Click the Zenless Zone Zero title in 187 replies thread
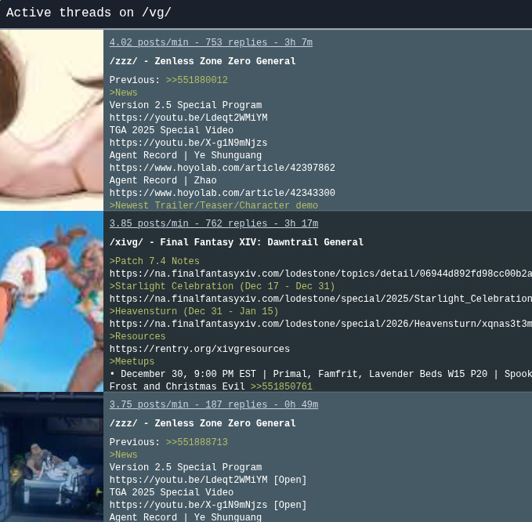532x522 pixels. tap(202, 423)
